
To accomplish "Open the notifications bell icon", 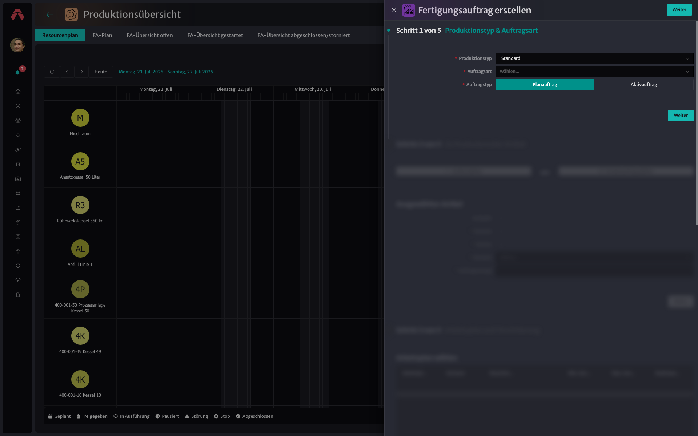I will [17, 72].
